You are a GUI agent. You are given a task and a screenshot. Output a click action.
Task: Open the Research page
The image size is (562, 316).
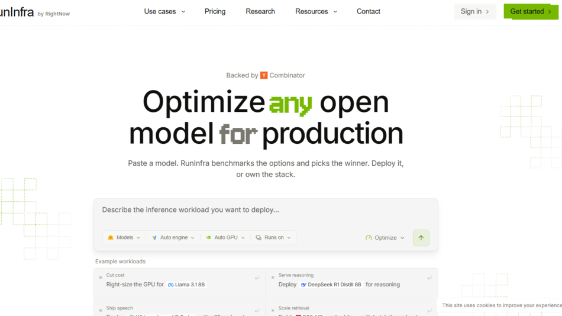pyautogui.click(x=260, y=11)
